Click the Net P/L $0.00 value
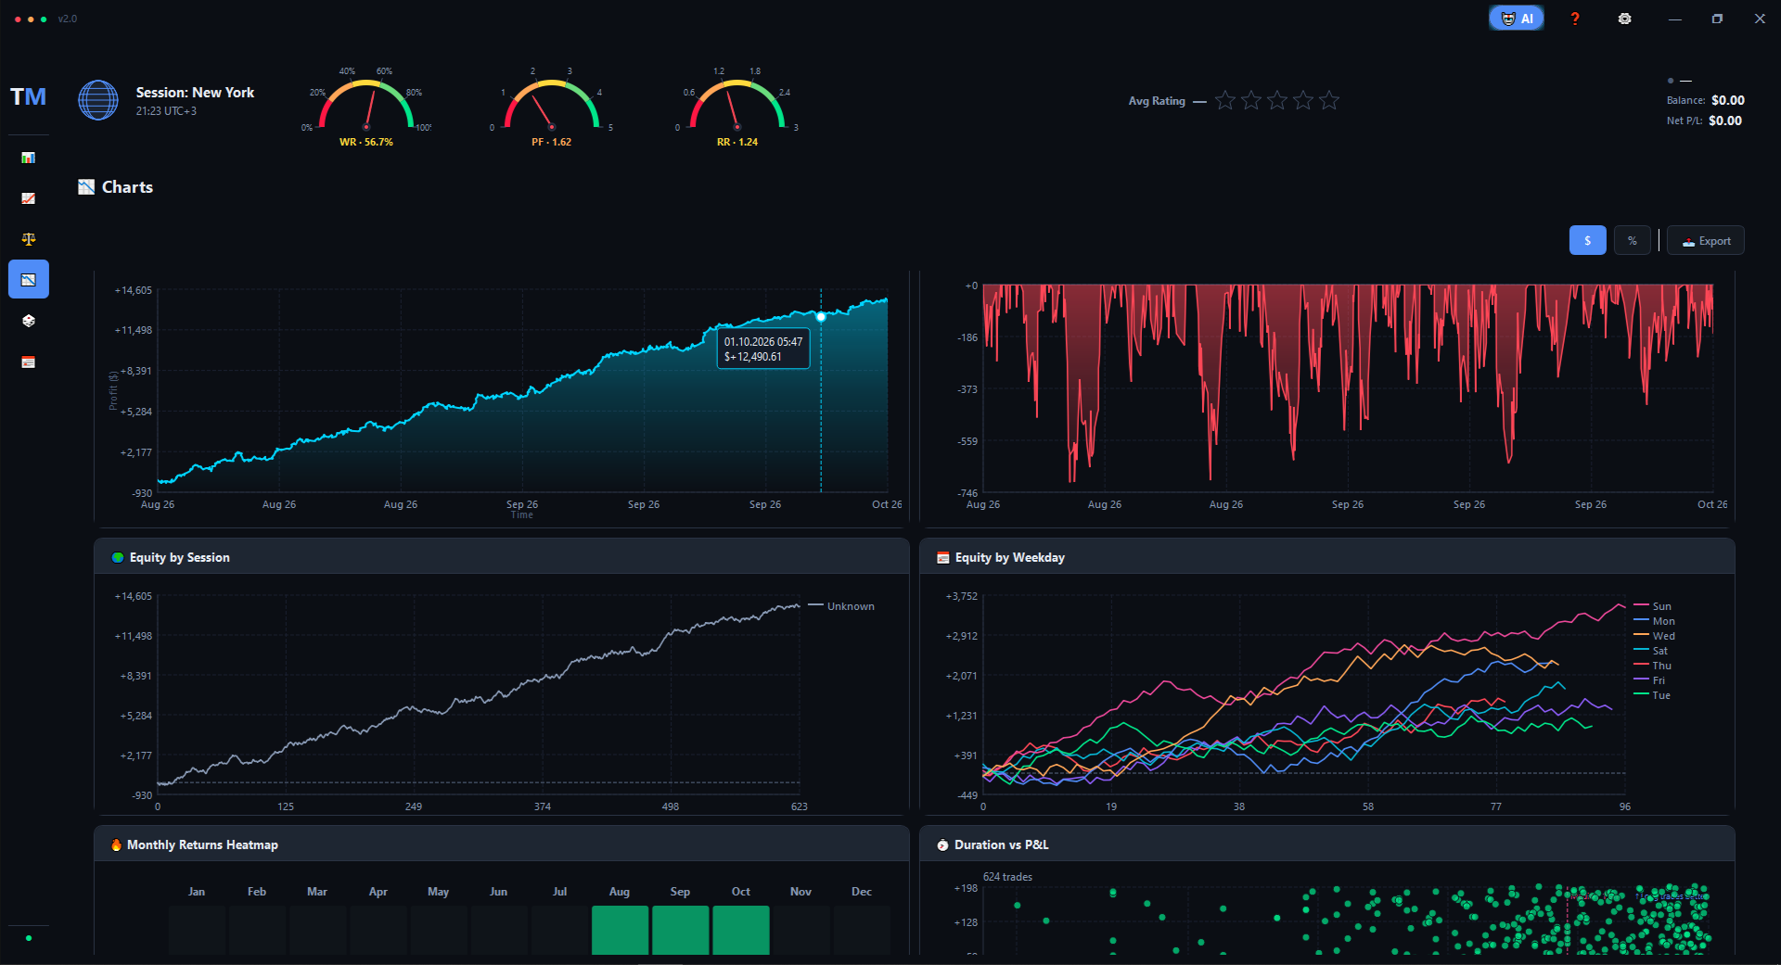 click(x=1725, y=121)
